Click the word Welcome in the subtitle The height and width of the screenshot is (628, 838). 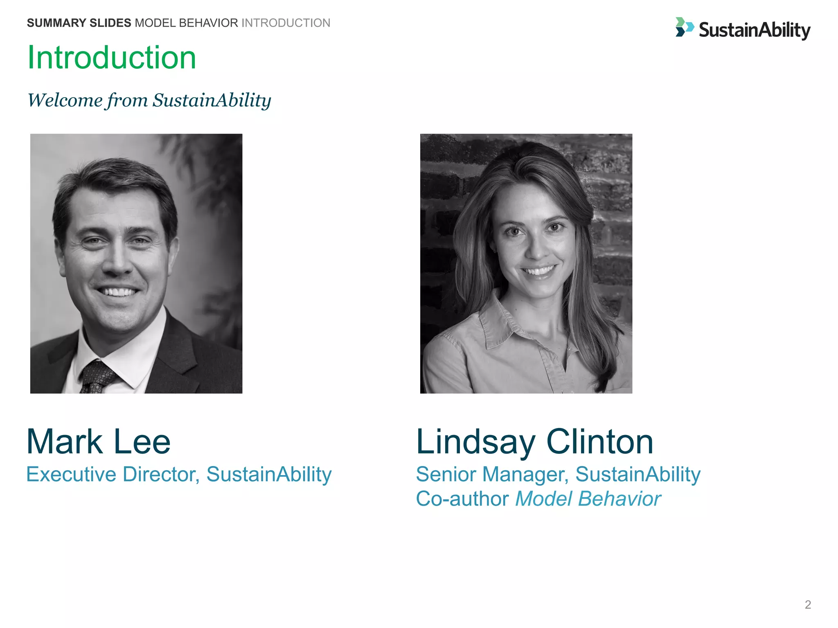tap(65, 100)
